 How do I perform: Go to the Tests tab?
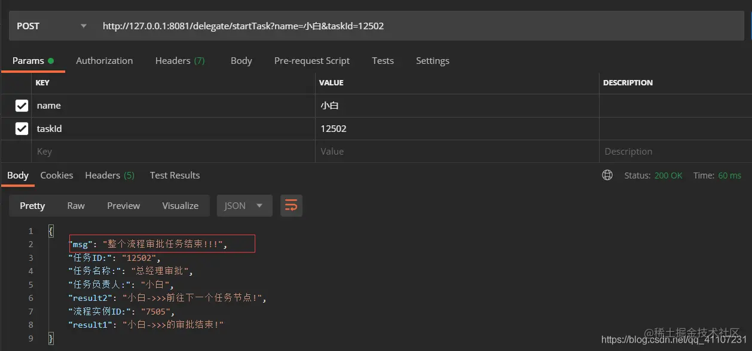click(383, 60)
